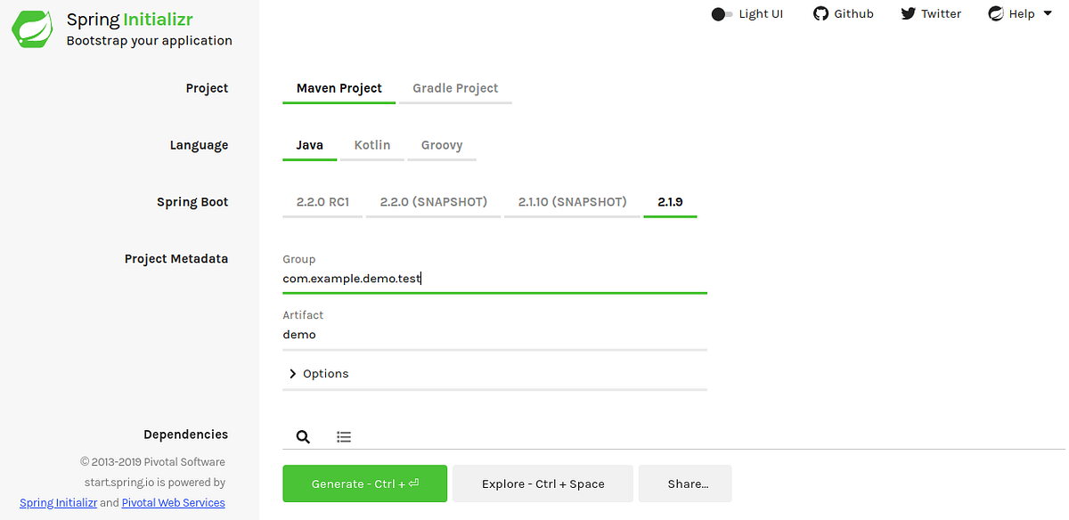
Task: Toggle the Light UI switch
Action: (722, 14)
